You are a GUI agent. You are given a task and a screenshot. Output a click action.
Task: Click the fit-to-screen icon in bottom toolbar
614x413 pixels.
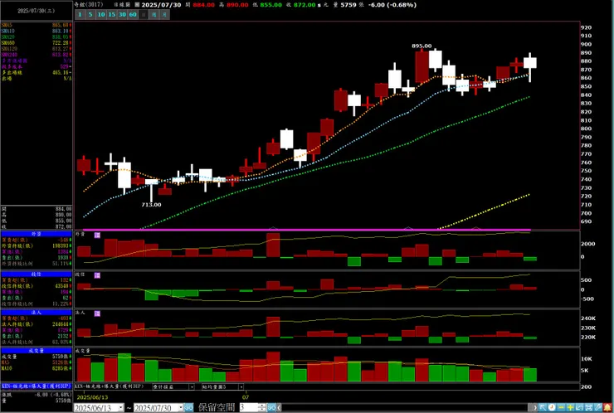pos(589,407)
